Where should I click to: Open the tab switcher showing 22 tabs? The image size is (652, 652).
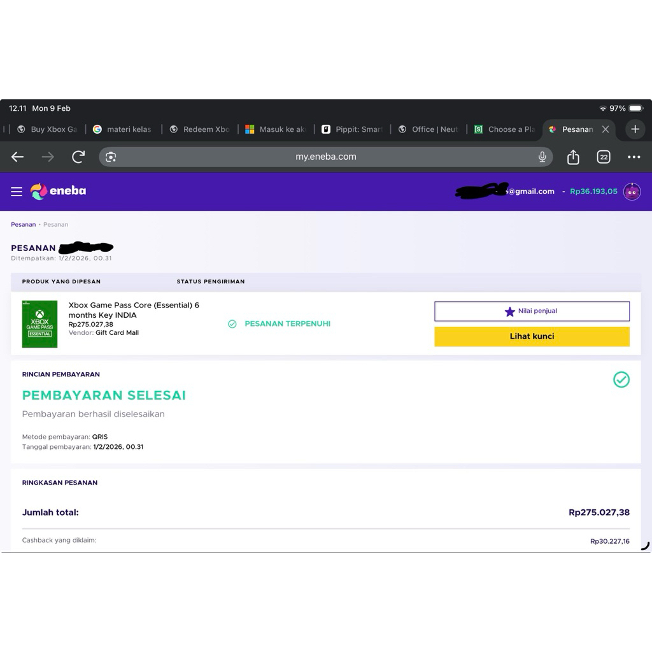[x=603, y=156]
